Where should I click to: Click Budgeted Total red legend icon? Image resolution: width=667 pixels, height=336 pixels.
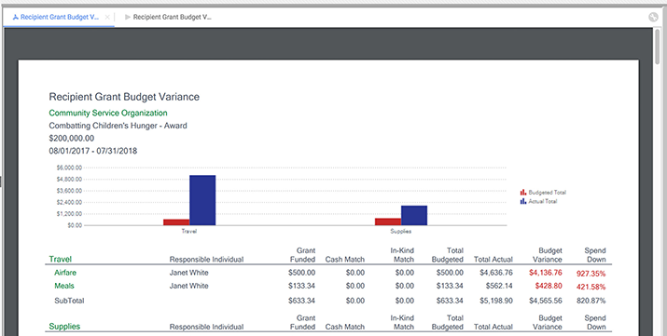[x=523, y=193]
